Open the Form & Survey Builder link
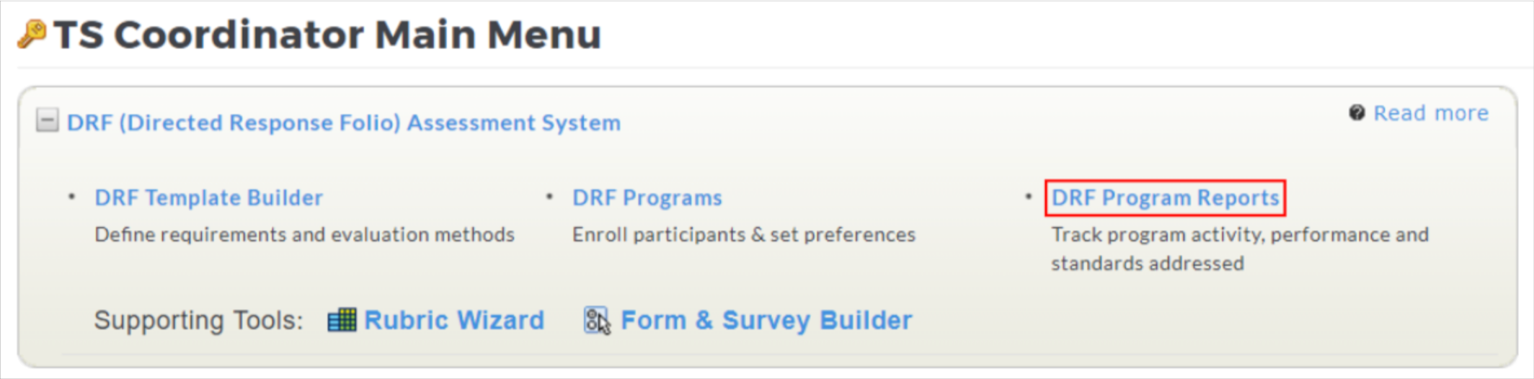 [x=766, y=320]
